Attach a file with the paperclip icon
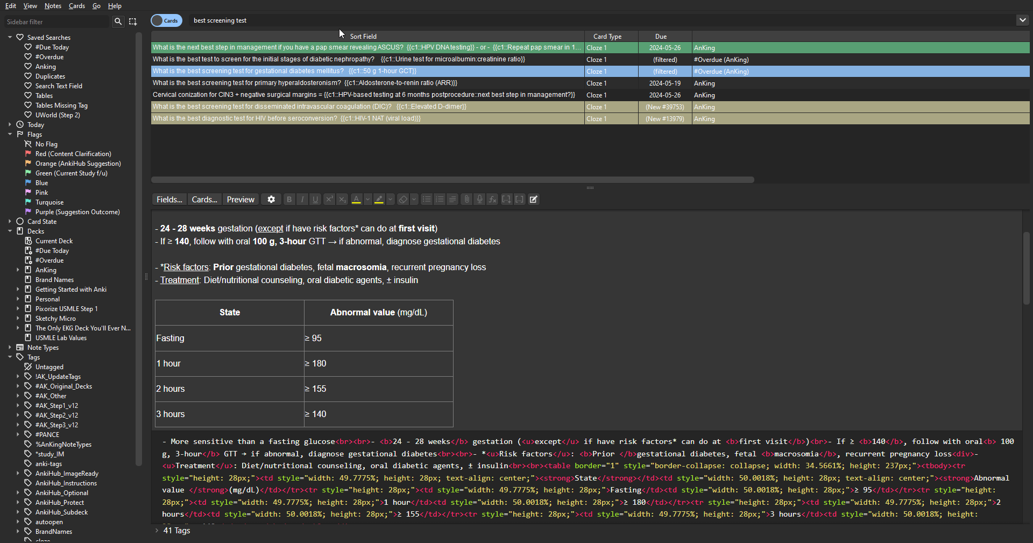 (x=466, y=200)
